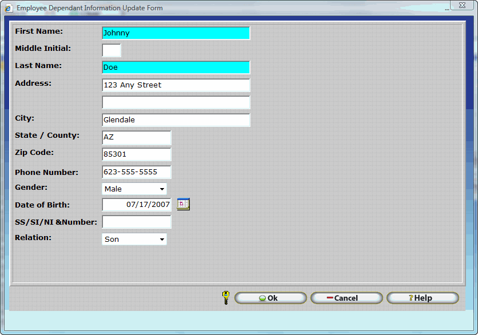The image size is (478, 335).
Task: Click the yellow key icon
Action: tap(225, 297)
